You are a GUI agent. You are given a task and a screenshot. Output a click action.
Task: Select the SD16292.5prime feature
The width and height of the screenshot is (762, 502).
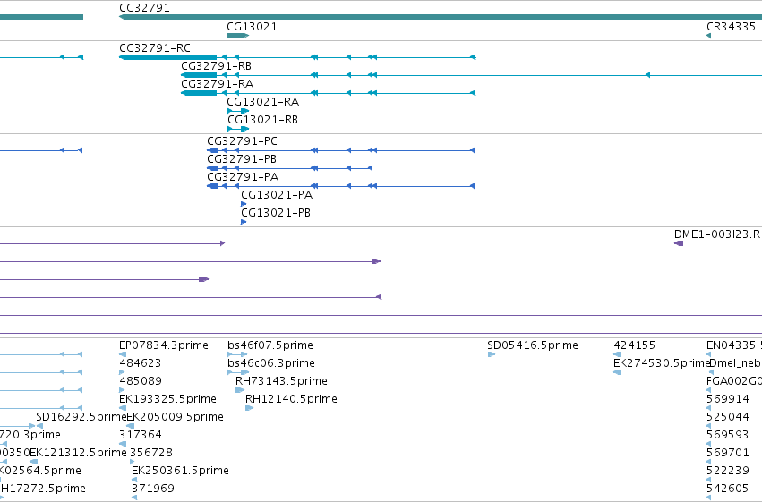point(81,417)
